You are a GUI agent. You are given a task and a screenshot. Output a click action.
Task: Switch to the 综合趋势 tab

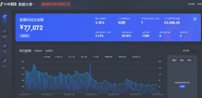click(x=25, y=51)
